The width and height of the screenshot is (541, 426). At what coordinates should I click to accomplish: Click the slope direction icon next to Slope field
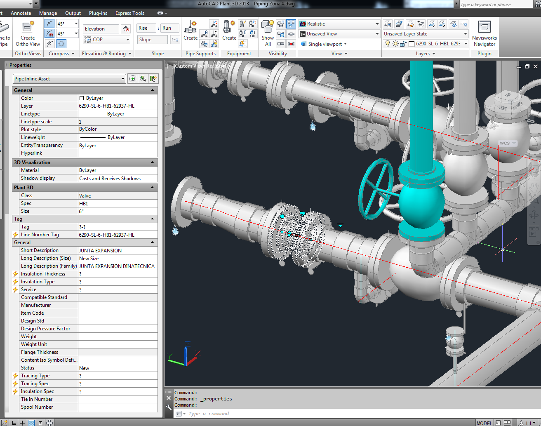click(x=175, y=40)
